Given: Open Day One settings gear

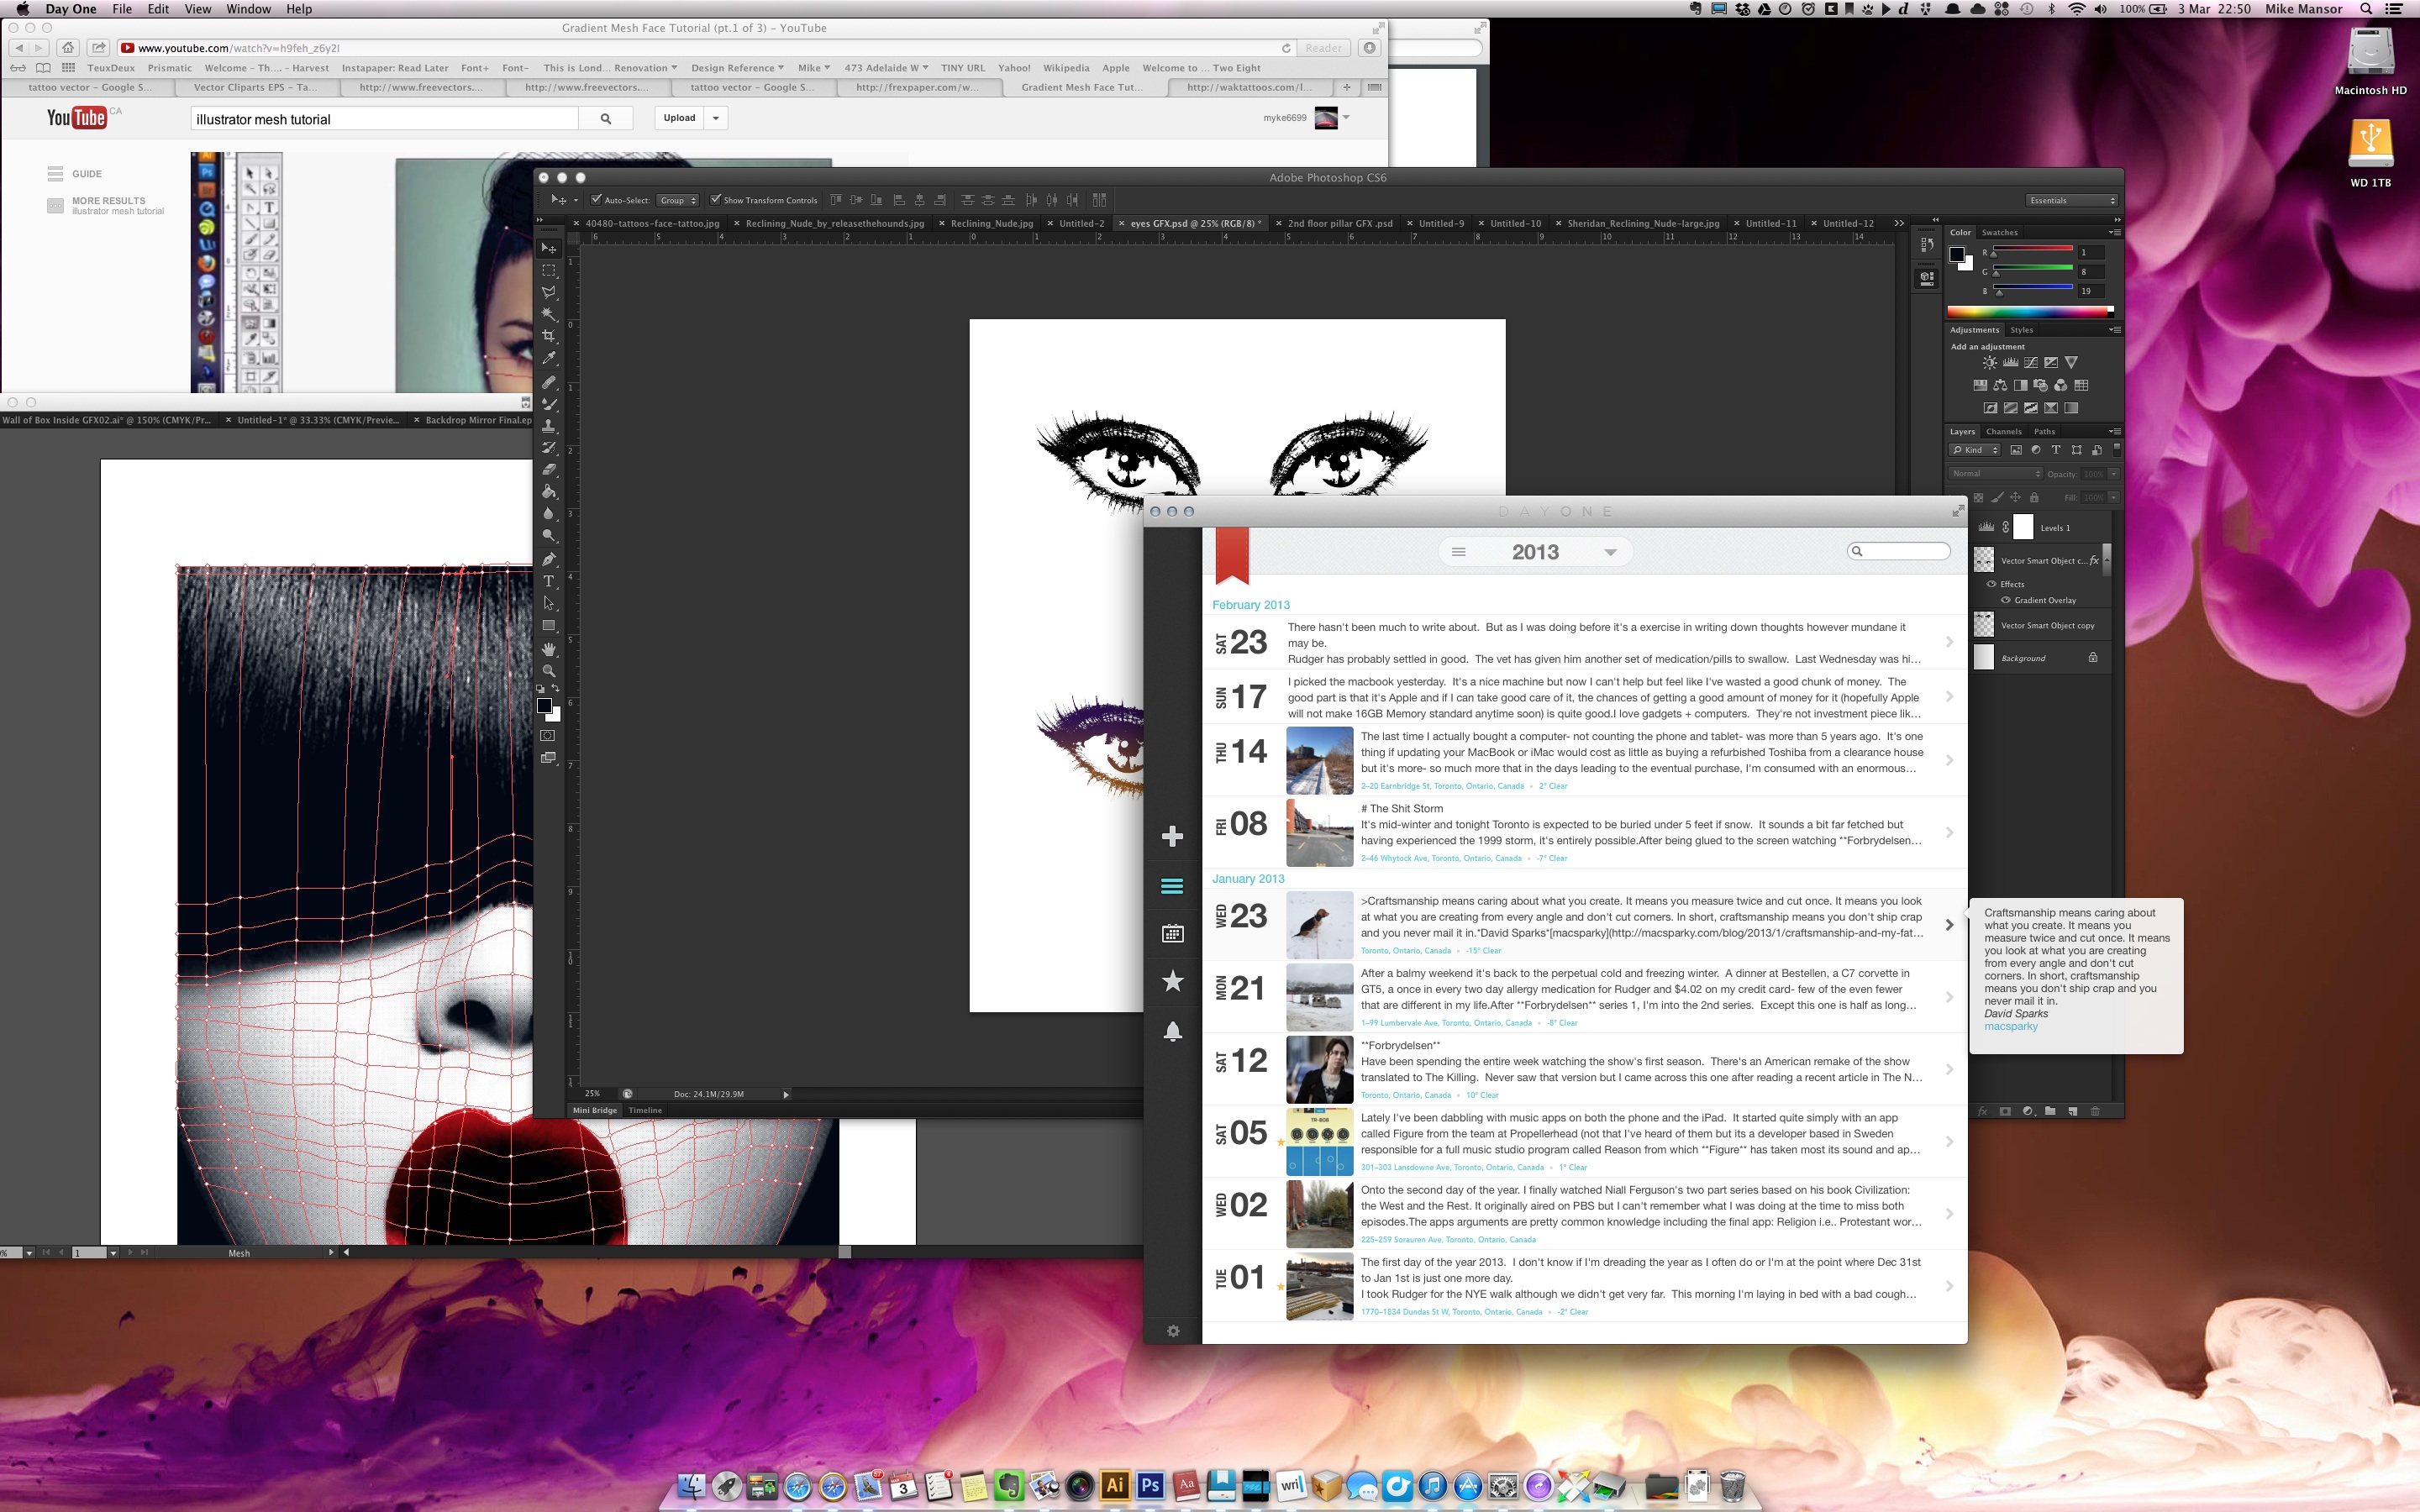Looking at the screenshot, I should point(1172,1330).
